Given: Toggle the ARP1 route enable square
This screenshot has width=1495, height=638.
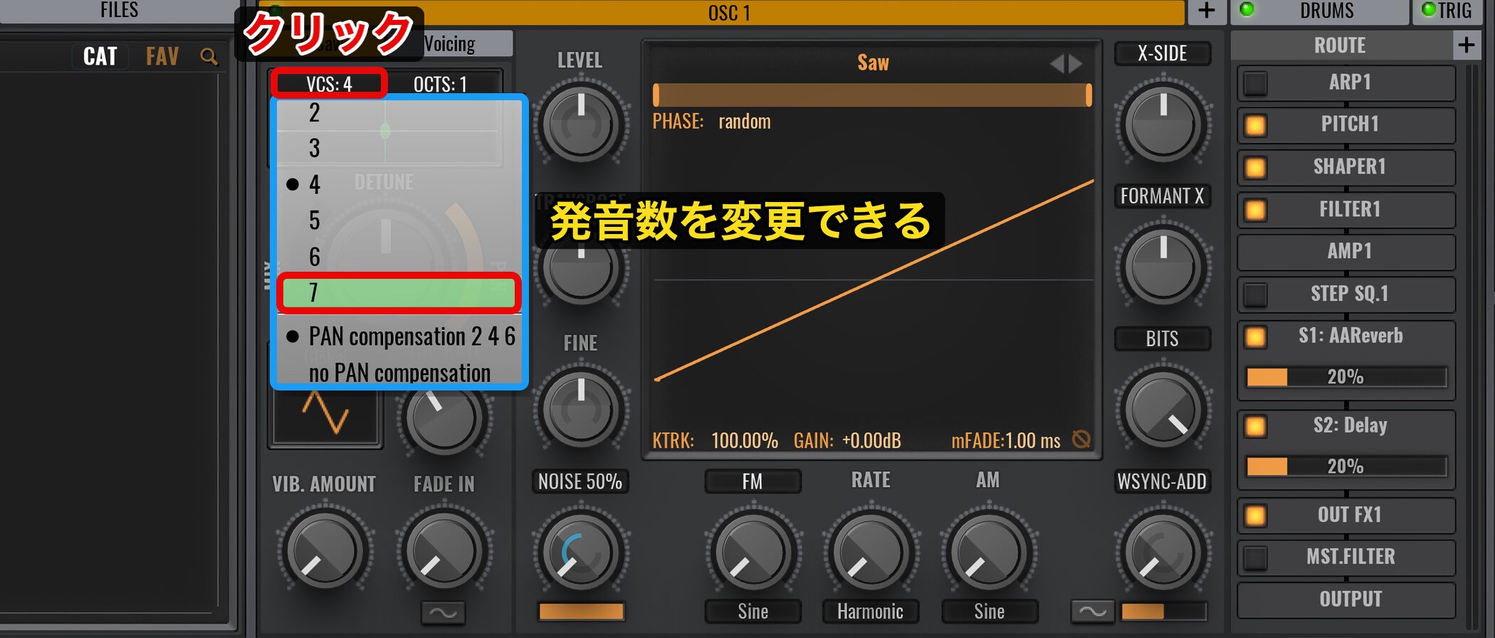Looking at the screenshot, I should (x=1255, y=83).
